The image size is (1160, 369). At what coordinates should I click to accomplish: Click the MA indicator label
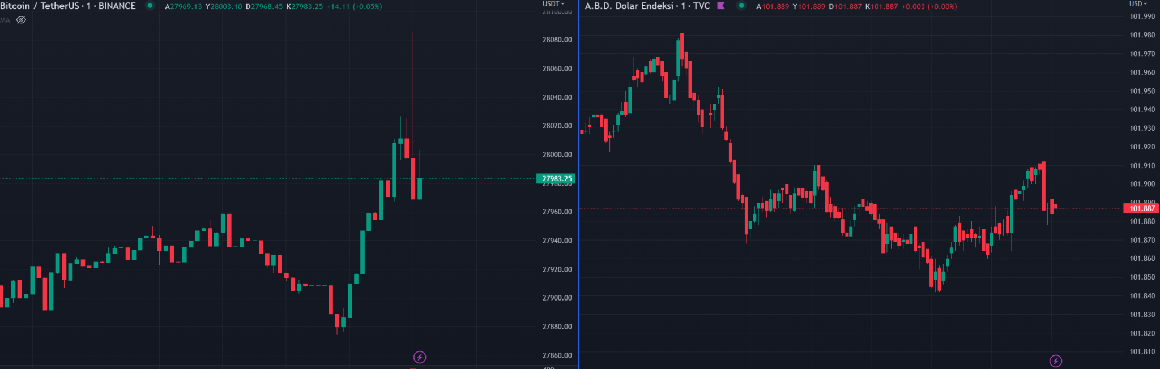(5, 20)
